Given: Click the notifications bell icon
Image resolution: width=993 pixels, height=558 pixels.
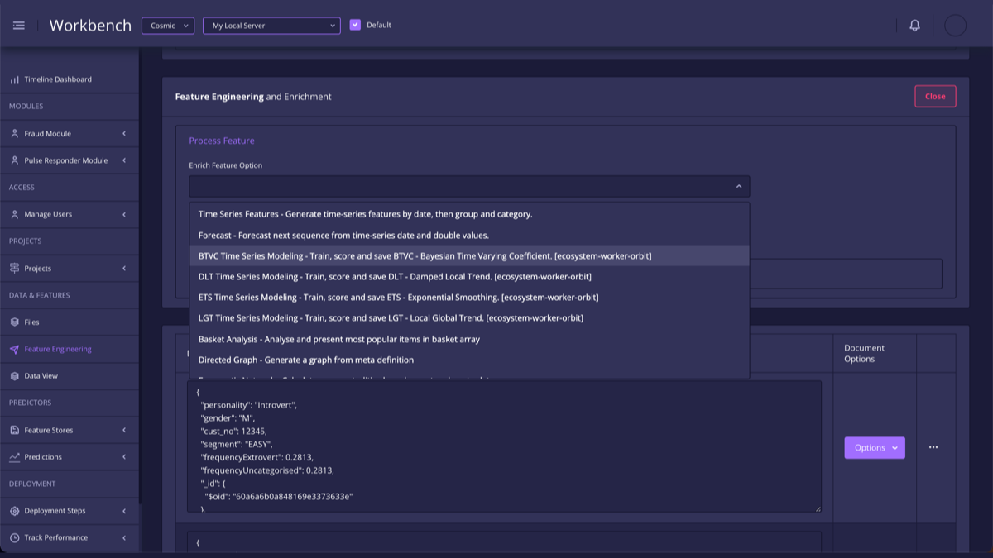Looking at the screenshot, I should [914, 26].
